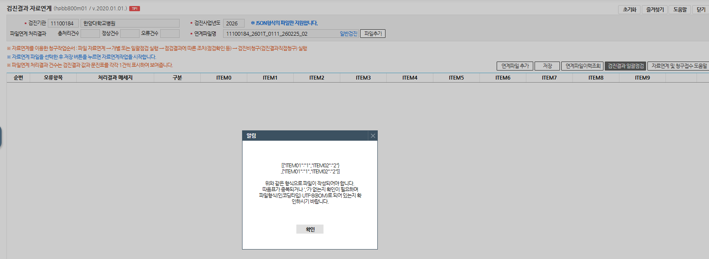This screenshot has height=259, width=709.
Task: Click the 파일추가 button
Action: [373, 34]
